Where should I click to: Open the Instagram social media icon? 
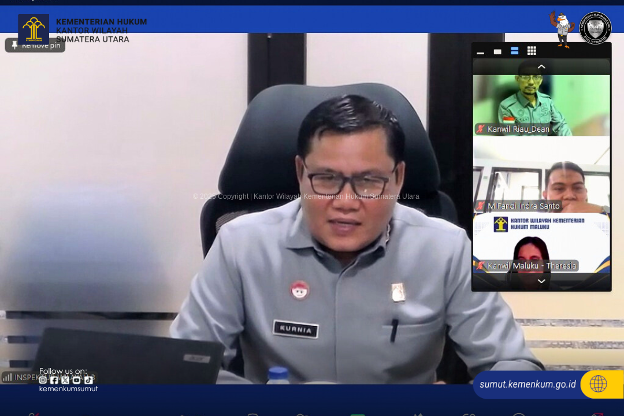click(43, 380)
